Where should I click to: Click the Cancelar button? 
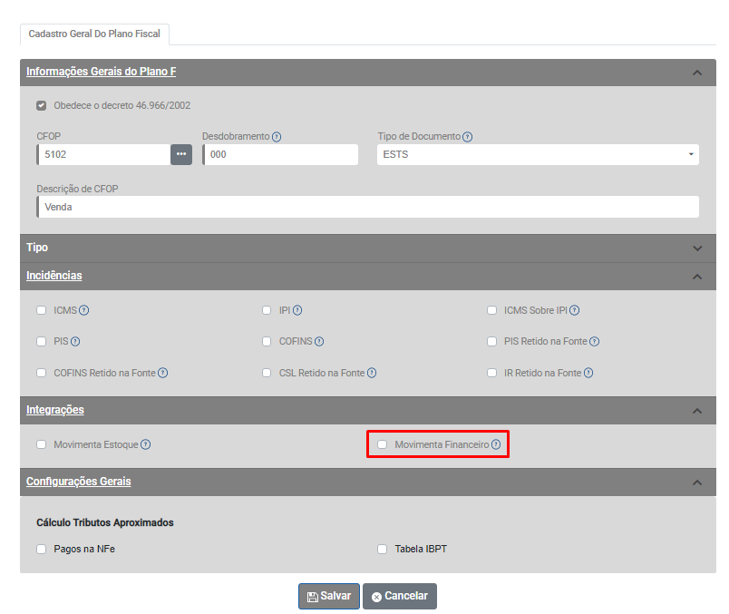pos(400,596)
